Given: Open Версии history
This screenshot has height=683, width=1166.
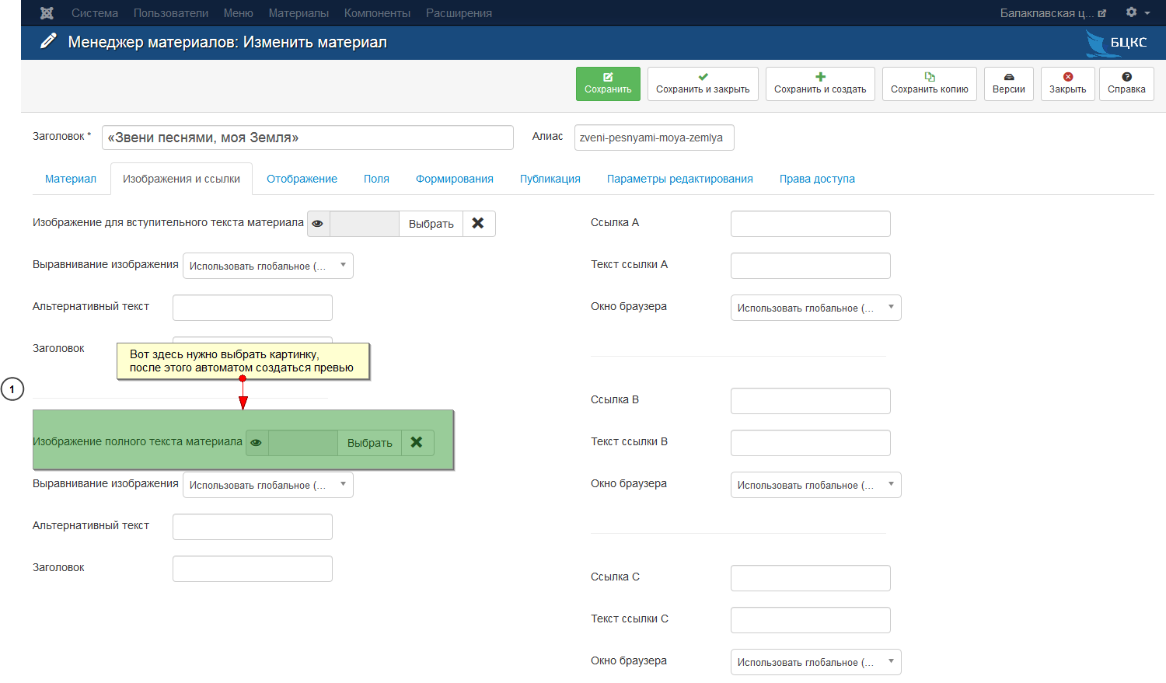Looking at the screenshot, I should pyautogui.click(x=1009, y=83).
